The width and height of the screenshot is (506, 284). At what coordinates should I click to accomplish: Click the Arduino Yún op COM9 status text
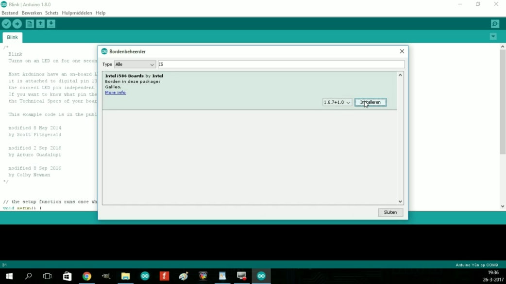coord(477,265)
